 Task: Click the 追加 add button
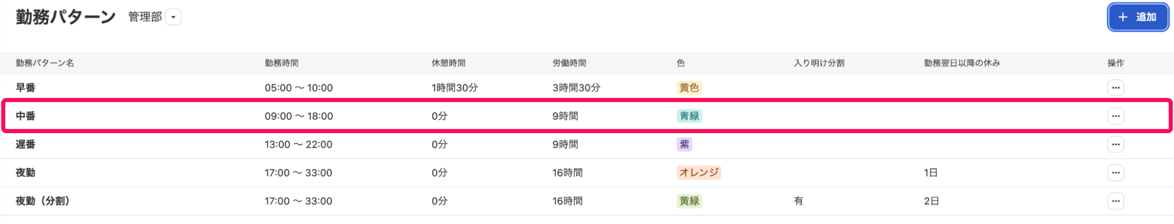(1138, 17)
